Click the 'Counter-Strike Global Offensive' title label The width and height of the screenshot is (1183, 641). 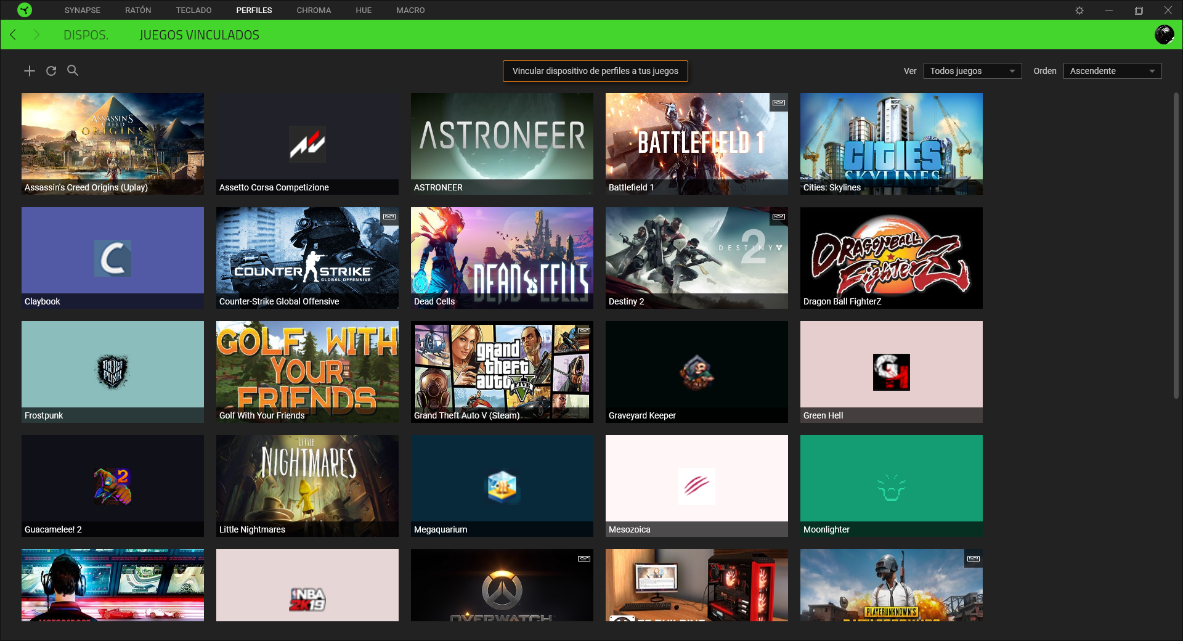pos(279,301)
